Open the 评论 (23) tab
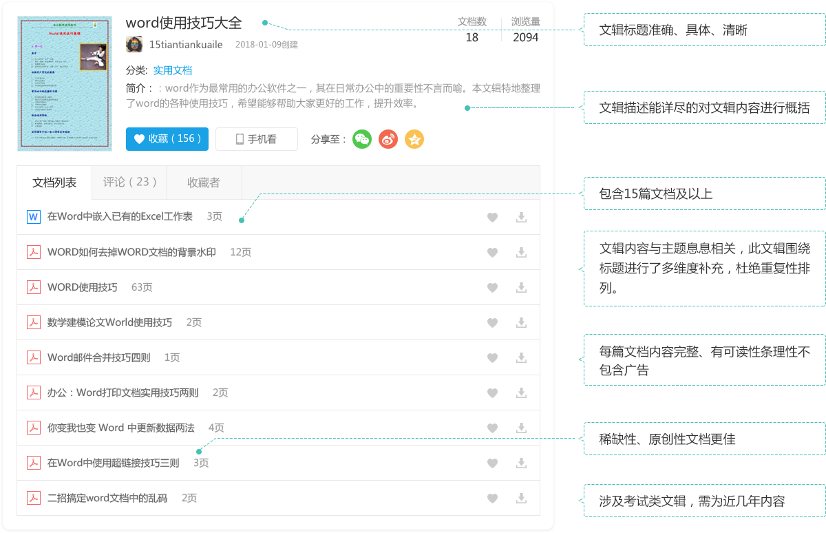Image resolution: width=826 pixels, height=533 pixels. [x=129, y=182]
